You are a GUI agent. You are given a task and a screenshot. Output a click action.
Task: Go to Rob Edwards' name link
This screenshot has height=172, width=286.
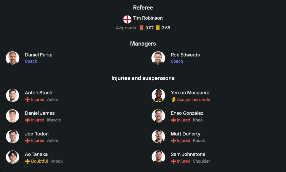[185, 55]
